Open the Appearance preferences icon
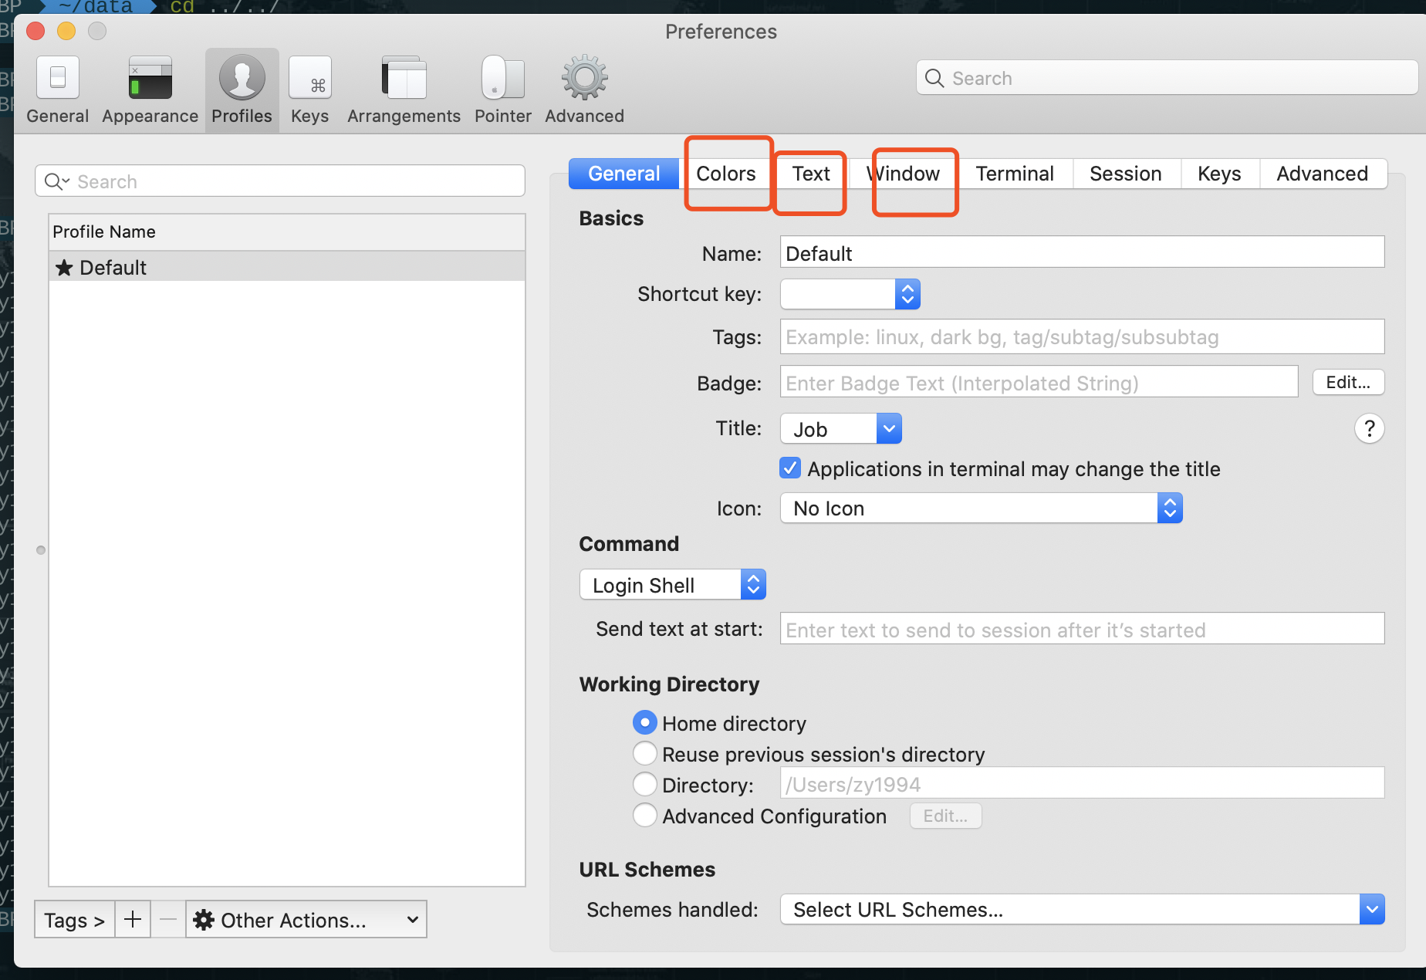This screenshot has height=980, width=1426. (150, 89)
